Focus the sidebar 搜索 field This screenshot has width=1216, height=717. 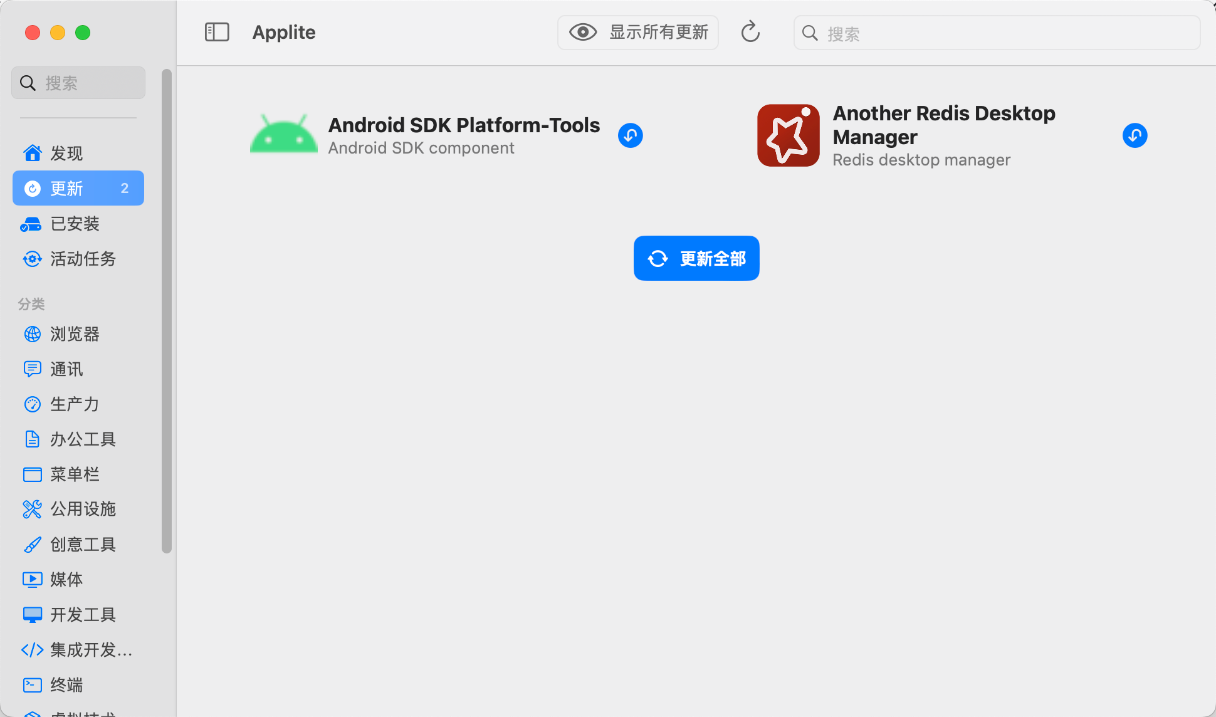[x=78, y=83]
